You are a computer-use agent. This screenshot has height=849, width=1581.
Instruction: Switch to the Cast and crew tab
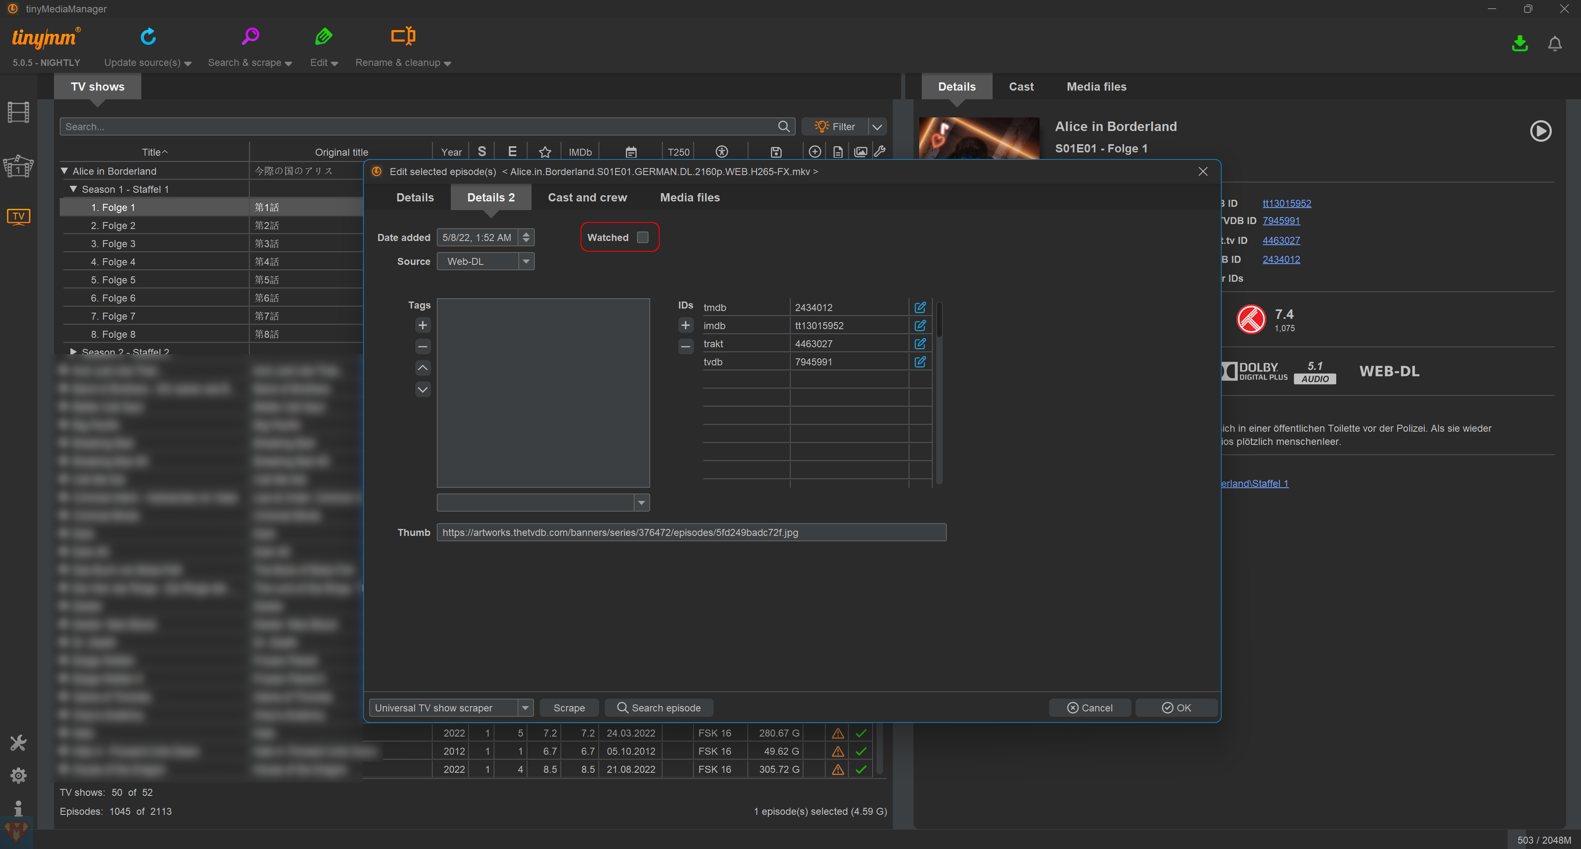[587, 198]
